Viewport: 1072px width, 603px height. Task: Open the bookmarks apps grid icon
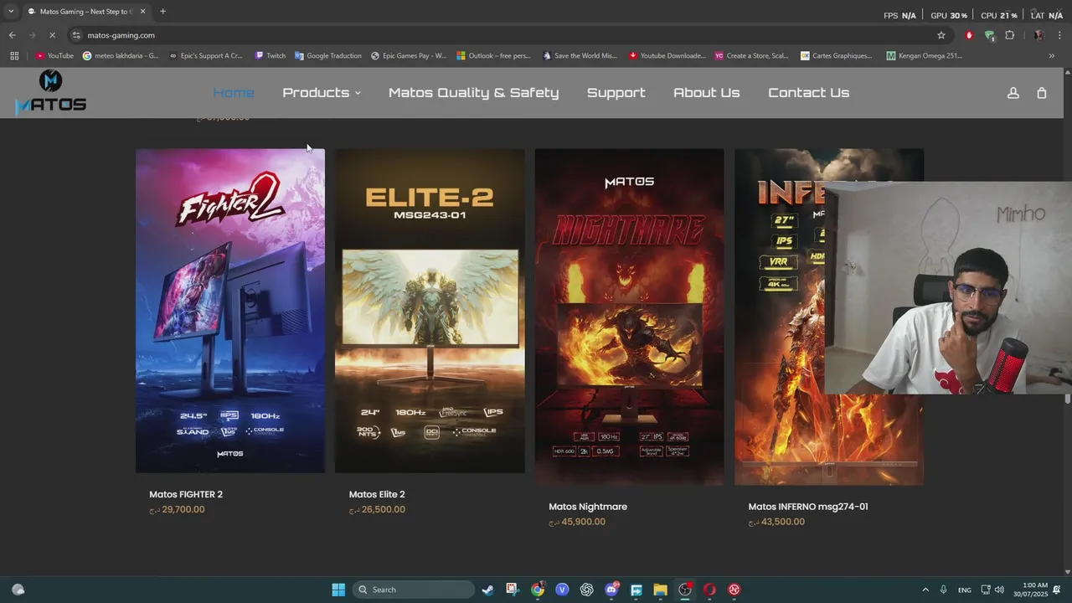point(14,56)
